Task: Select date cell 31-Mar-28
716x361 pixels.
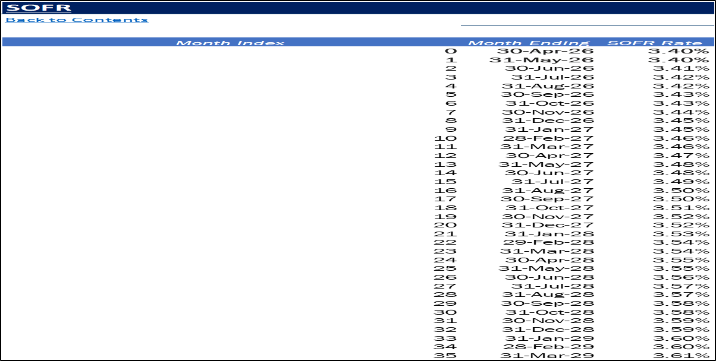Action: coord(547,251)
